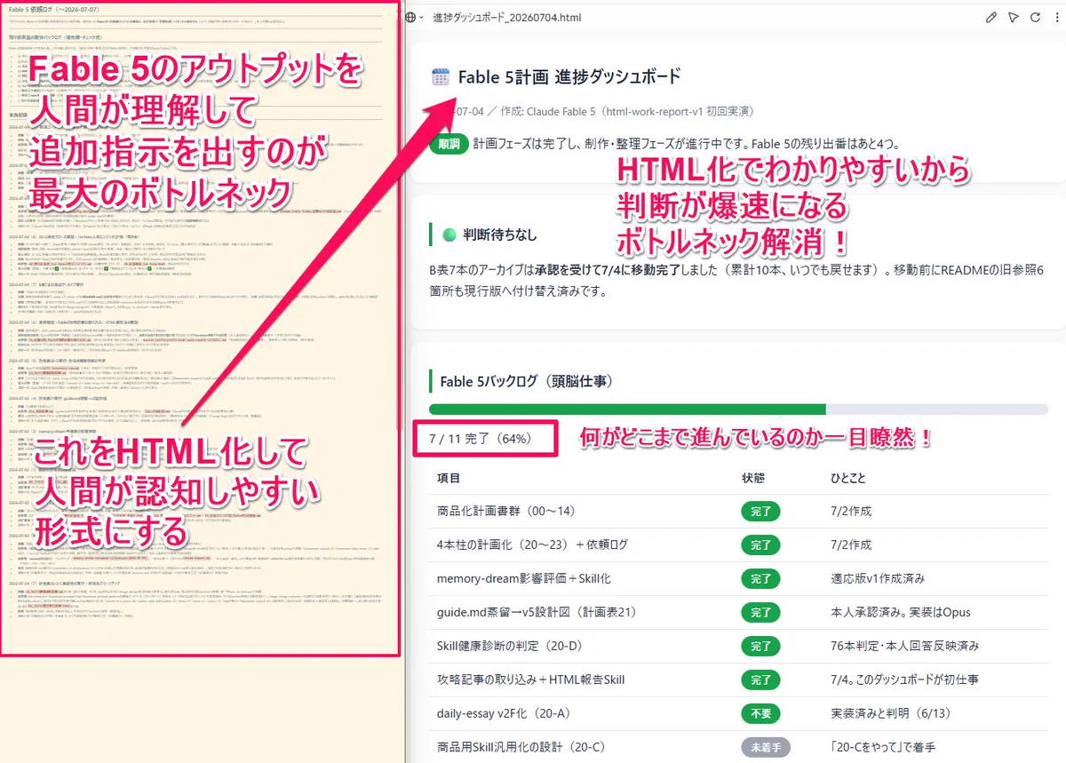Click the 完了 badge for 攻略記事の取り込み row
Screen dimensions: 1066x763
760,680
